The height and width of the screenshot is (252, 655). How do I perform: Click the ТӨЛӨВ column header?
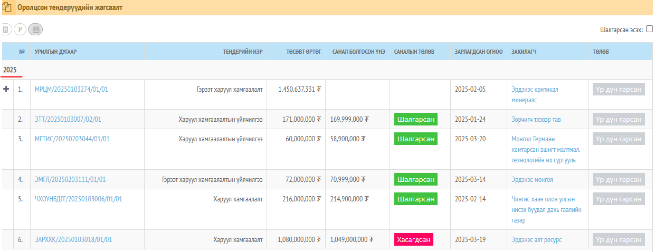[601, 52]
